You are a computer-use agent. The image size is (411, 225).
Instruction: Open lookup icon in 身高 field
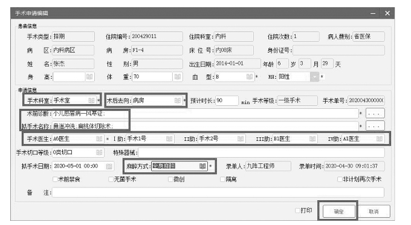89,77
